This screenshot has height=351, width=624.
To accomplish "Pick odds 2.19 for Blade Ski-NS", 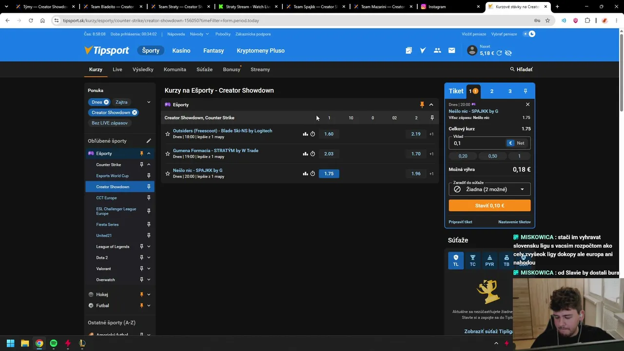I will [416, 134].
